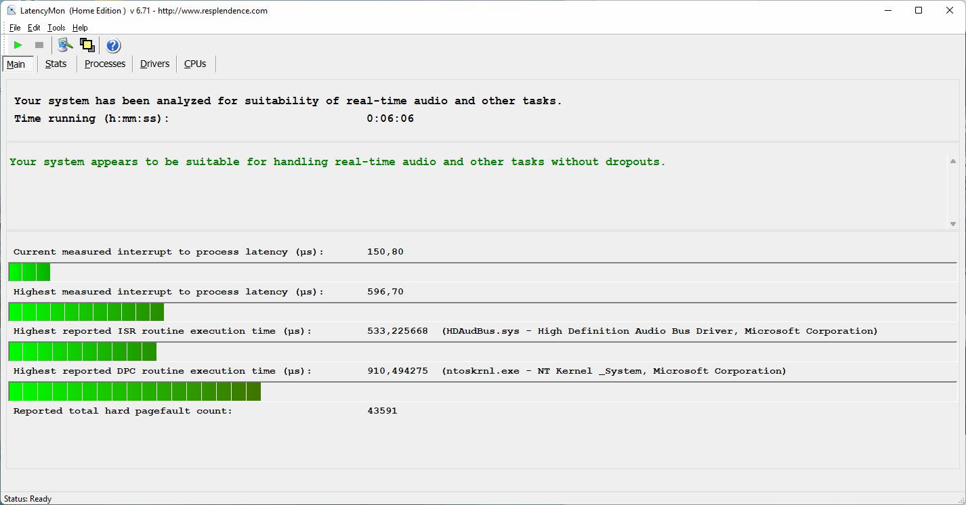The width and height of the screenshot is (966, 505).
Task: Switch to the Drivers tab
Action: point(154,64)
